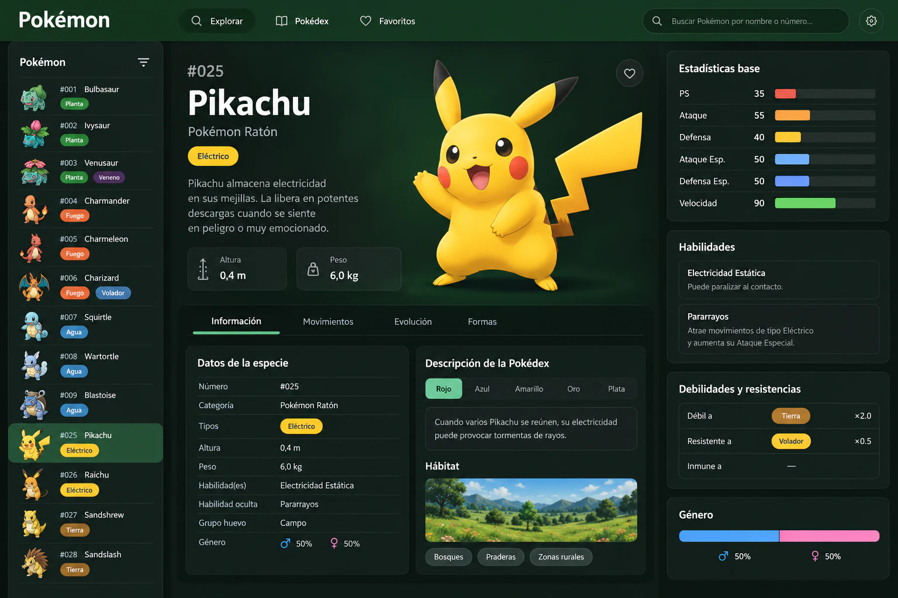Switch to the Movimientos tab
Viewport: 898px width, 598px height.
(328, 322)
